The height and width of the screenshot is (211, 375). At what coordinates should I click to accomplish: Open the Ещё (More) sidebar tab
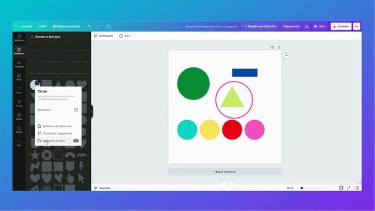click(x=19, y=143)
